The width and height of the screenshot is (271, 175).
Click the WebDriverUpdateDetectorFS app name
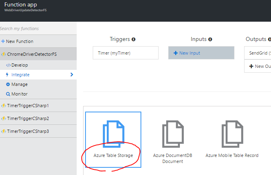coord(25,10)
